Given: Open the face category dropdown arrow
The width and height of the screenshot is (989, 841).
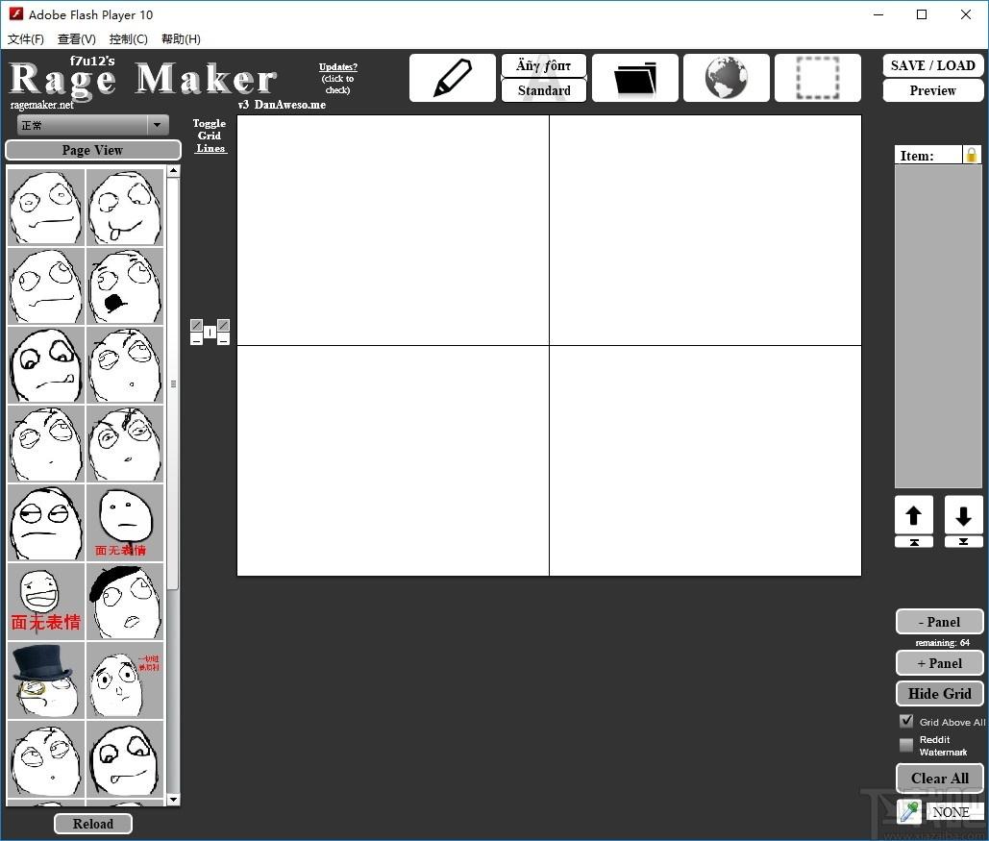Looking at the screenshot, I should point(157,125).
